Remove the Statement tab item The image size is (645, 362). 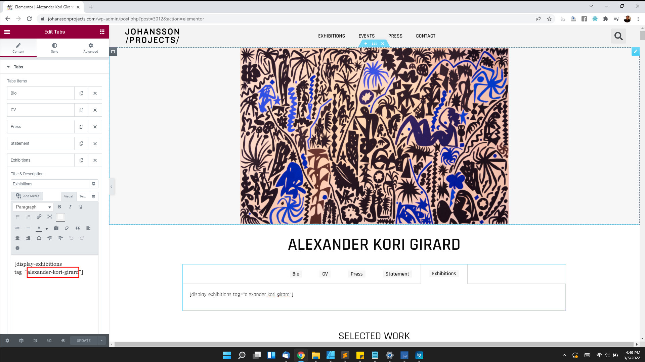click(95, 143)
